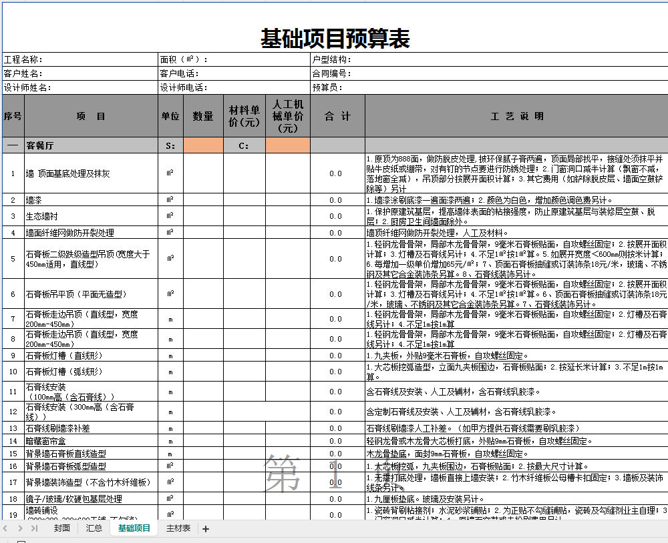Select the orange cell right of S:
Viewport: 668px width, 543px height.
(x=203, y=145)
